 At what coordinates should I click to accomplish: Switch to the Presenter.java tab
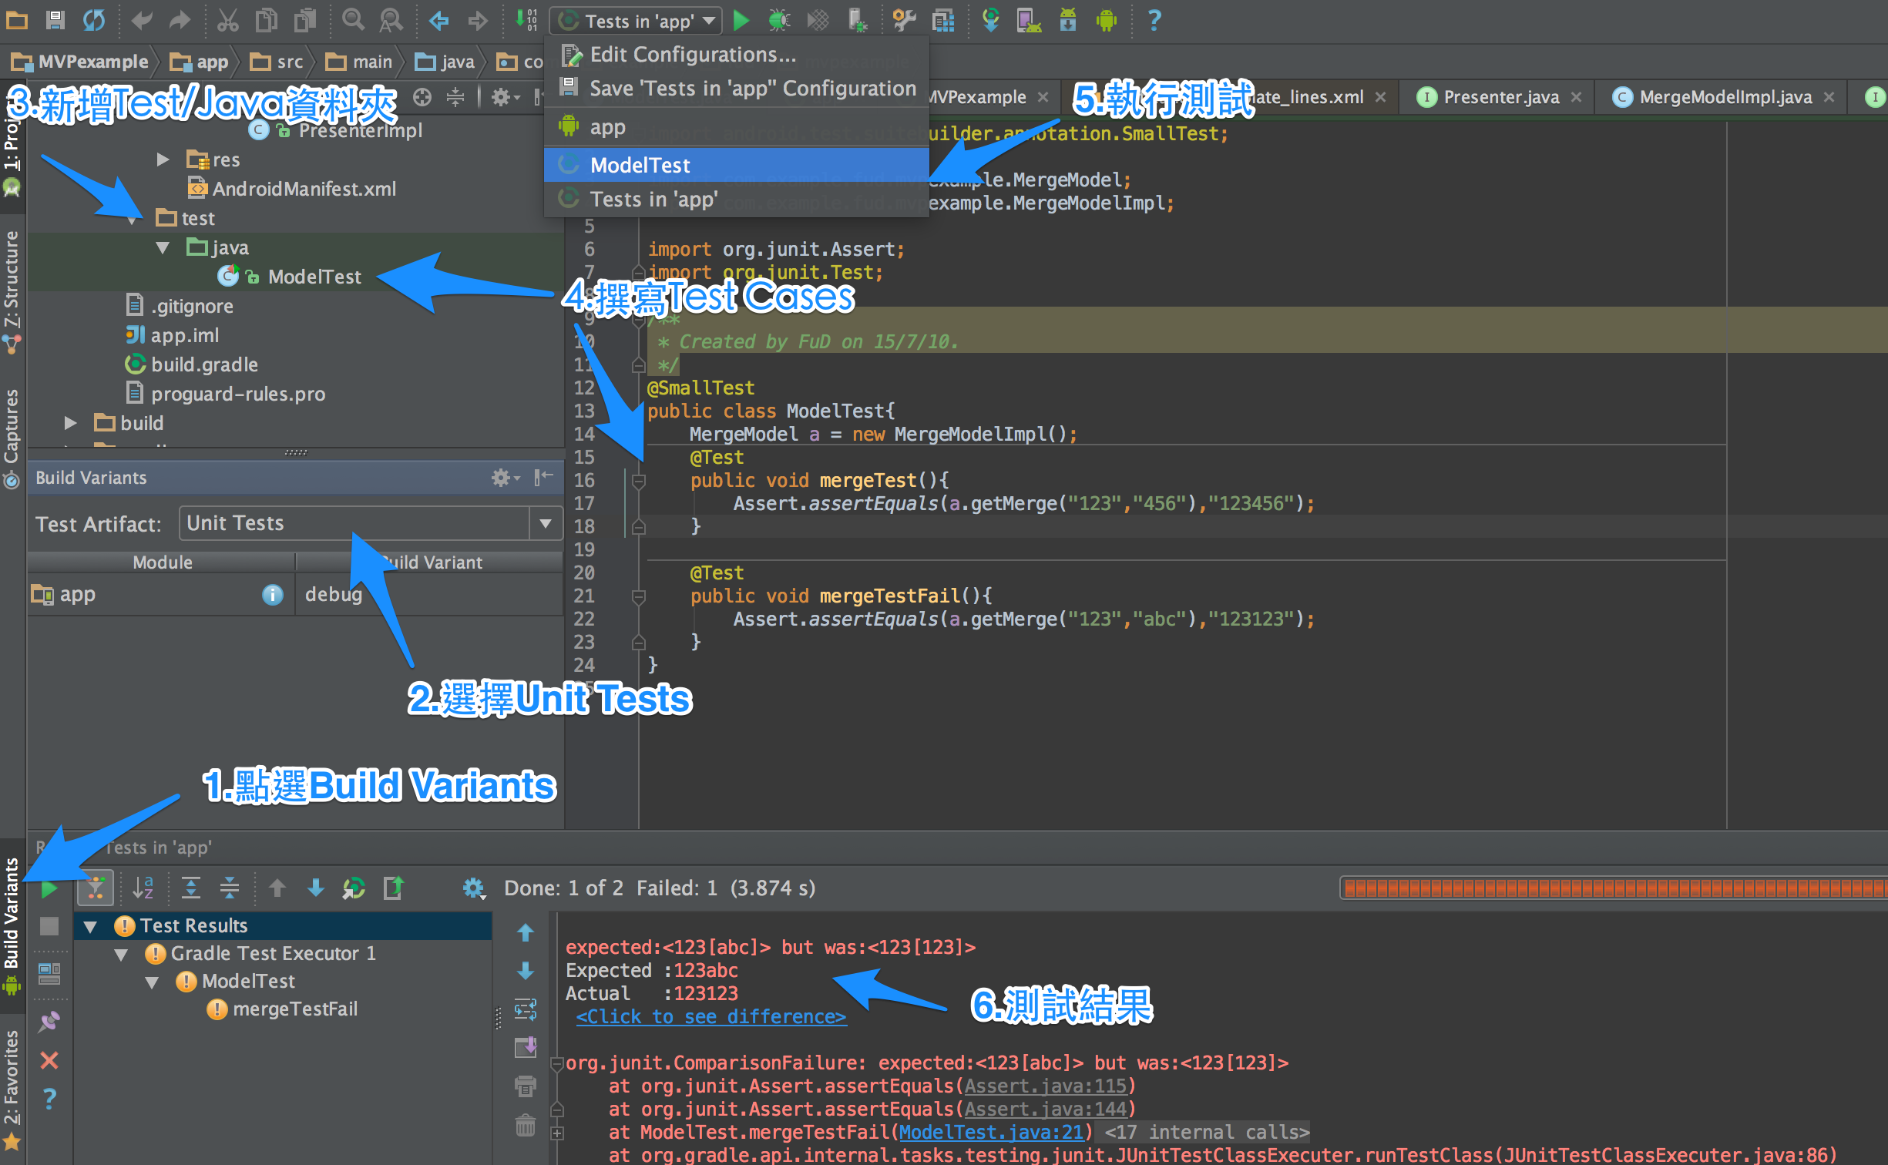[x=1500, y=97]
